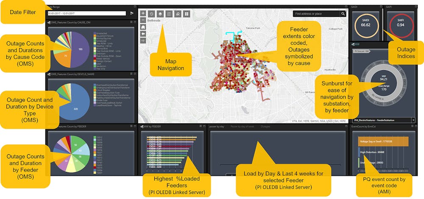This screenshot has width=424, height=199.
Task: Reset map to home extent
Action: pos(143,27)
